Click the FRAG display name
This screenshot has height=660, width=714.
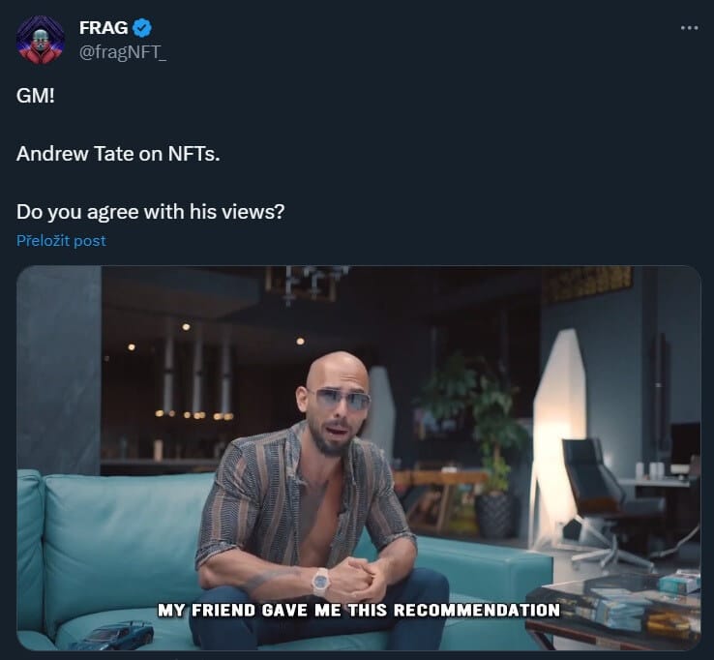click(x=104, y=28)
